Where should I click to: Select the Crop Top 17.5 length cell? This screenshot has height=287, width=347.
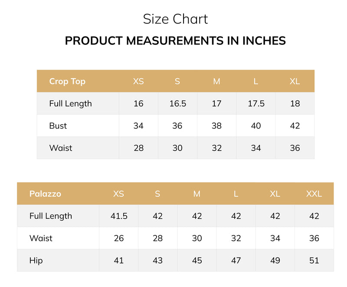point(256,103)
